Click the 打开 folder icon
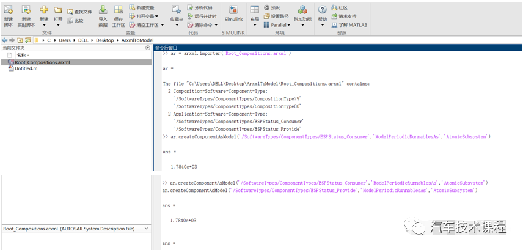Viewport: 523px width, 250px height. pos(58,10)
